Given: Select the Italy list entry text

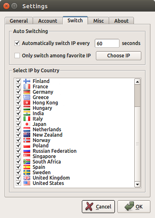Looking at the screenshot, I should (38, 119).
